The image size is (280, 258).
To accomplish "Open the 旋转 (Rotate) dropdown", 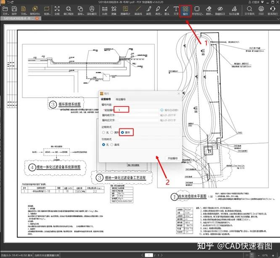I will coord(80,11).
